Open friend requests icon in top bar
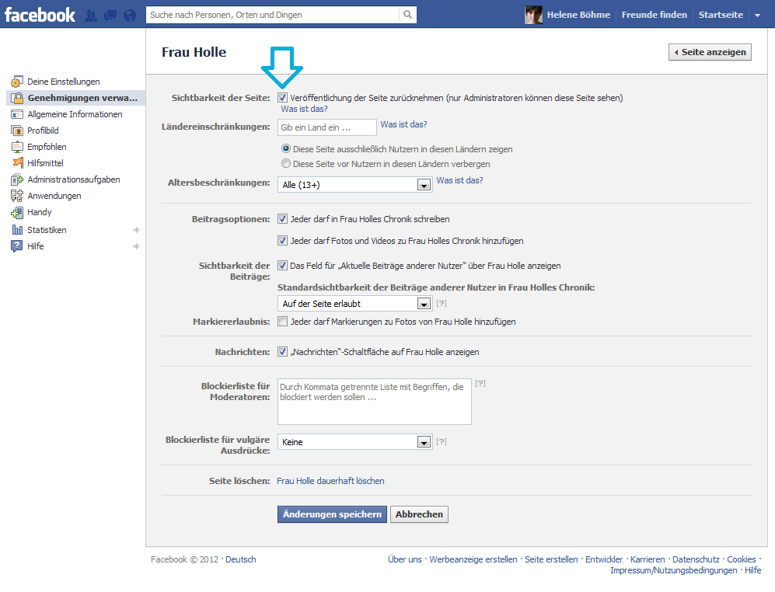The image size is (775, 592). click(91, 16)
